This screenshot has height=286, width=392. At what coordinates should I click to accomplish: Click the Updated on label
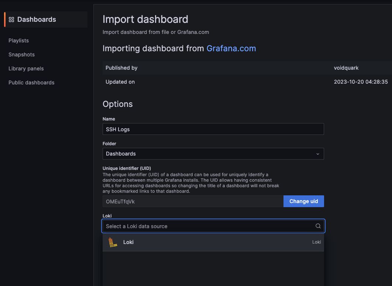point(120,82)
